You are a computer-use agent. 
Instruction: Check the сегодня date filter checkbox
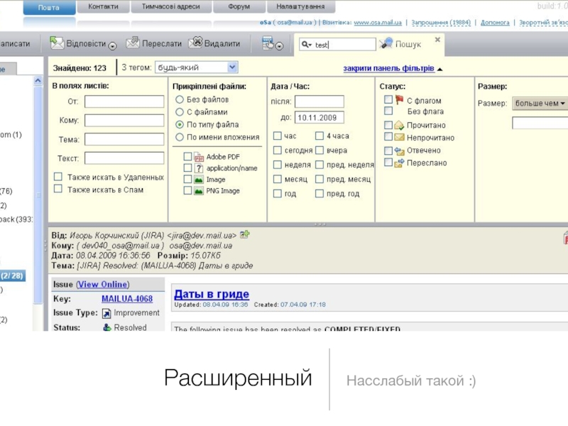click(x=278, y=151)
